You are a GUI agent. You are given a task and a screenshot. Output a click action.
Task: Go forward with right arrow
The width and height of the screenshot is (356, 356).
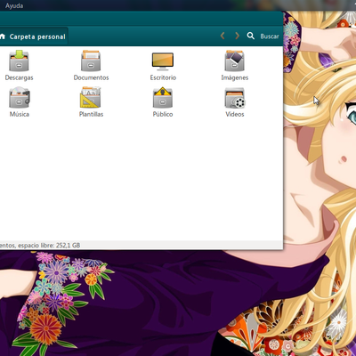(x=237, y=36)
